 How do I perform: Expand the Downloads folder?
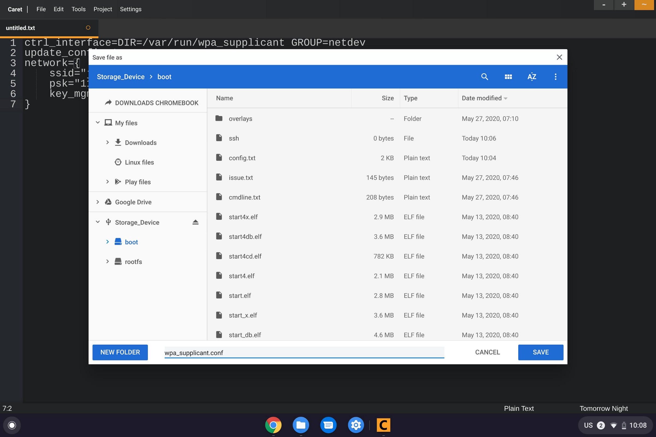coord(107,142)
